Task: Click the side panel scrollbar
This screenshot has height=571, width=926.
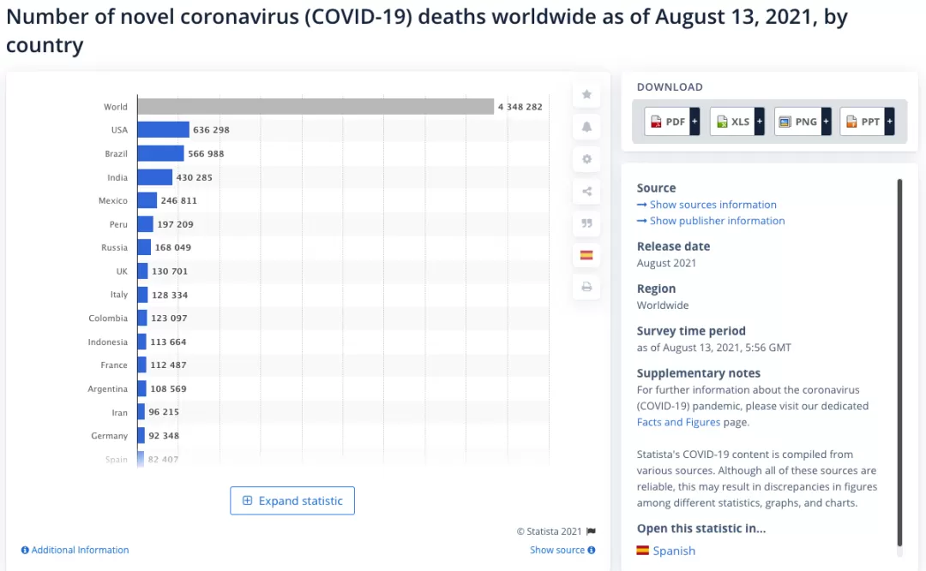Action: [x=899, y=362]
